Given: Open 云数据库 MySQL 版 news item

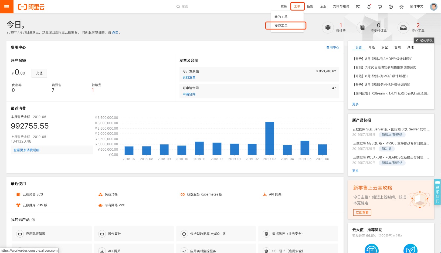Looking at the screenshot, I should (391, 143).
